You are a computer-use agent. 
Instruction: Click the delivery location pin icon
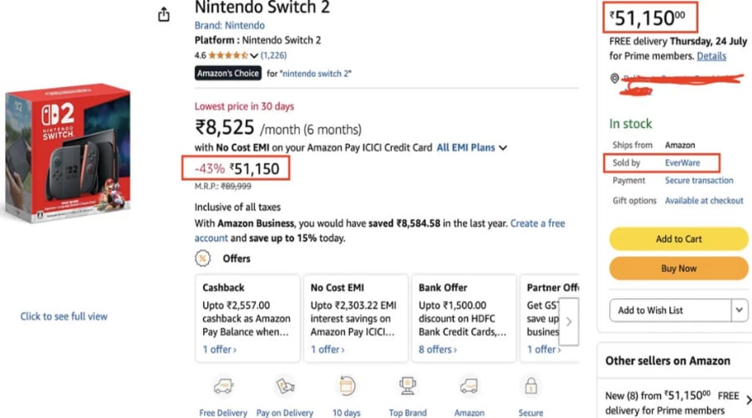615,79
